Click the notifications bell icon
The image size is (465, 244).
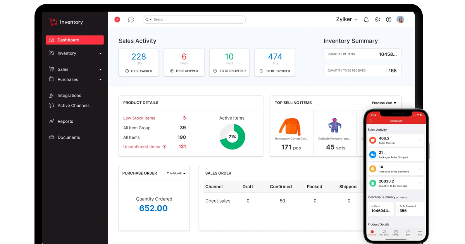[x=366, y=19]
